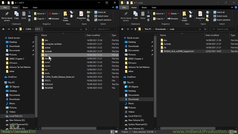Click Delete in cuda window ribbon

(173, 14)
